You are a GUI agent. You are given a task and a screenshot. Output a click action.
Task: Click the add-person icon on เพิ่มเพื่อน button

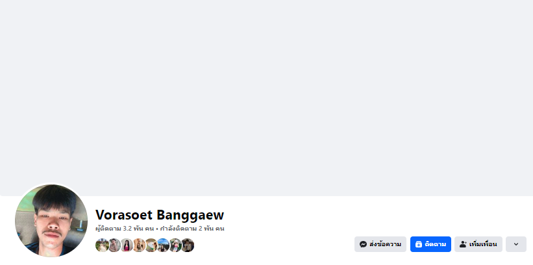[x=463, y=244]
